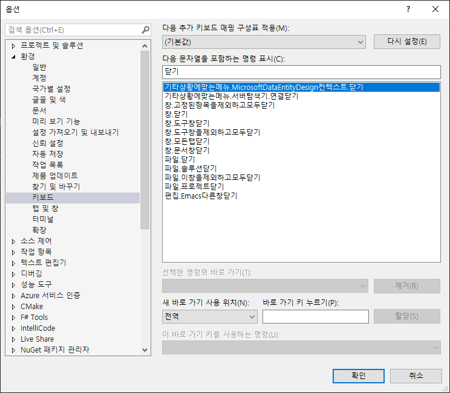Viewport: 450px width, 393px height.
Task: Select 작업 목록 item
Action: 47,165
